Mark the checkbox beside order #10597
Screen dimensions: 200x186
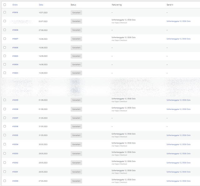pos(5,118)
